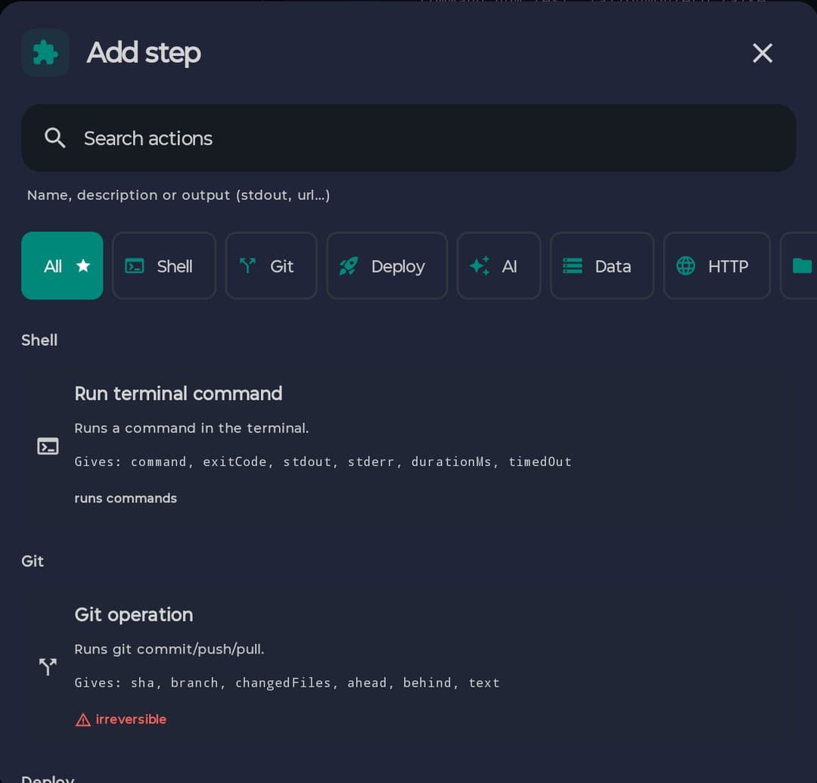Click sparkle icon in AI chip
Screen dimensions: 817x783
[480, 266]
